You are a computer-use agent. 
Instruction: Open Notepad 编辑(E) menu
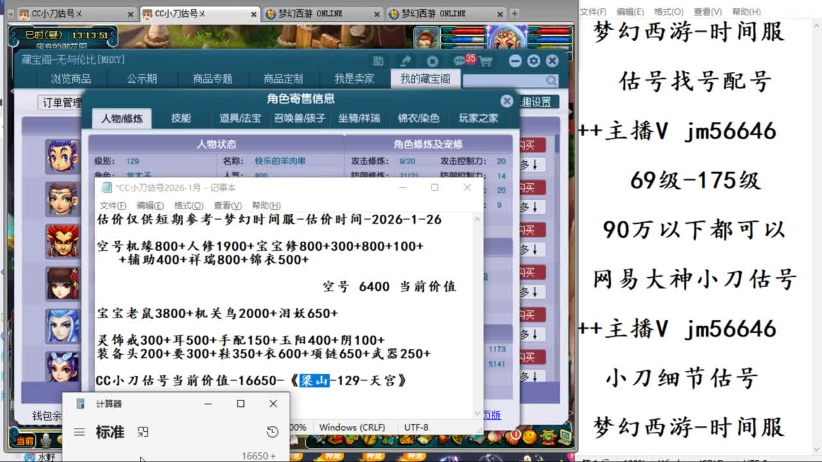[x=150, y=205]
